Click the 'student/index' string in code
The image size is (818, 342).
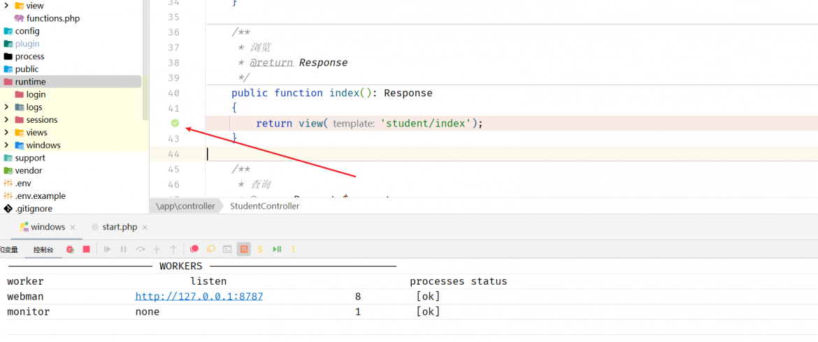(426, 124)
